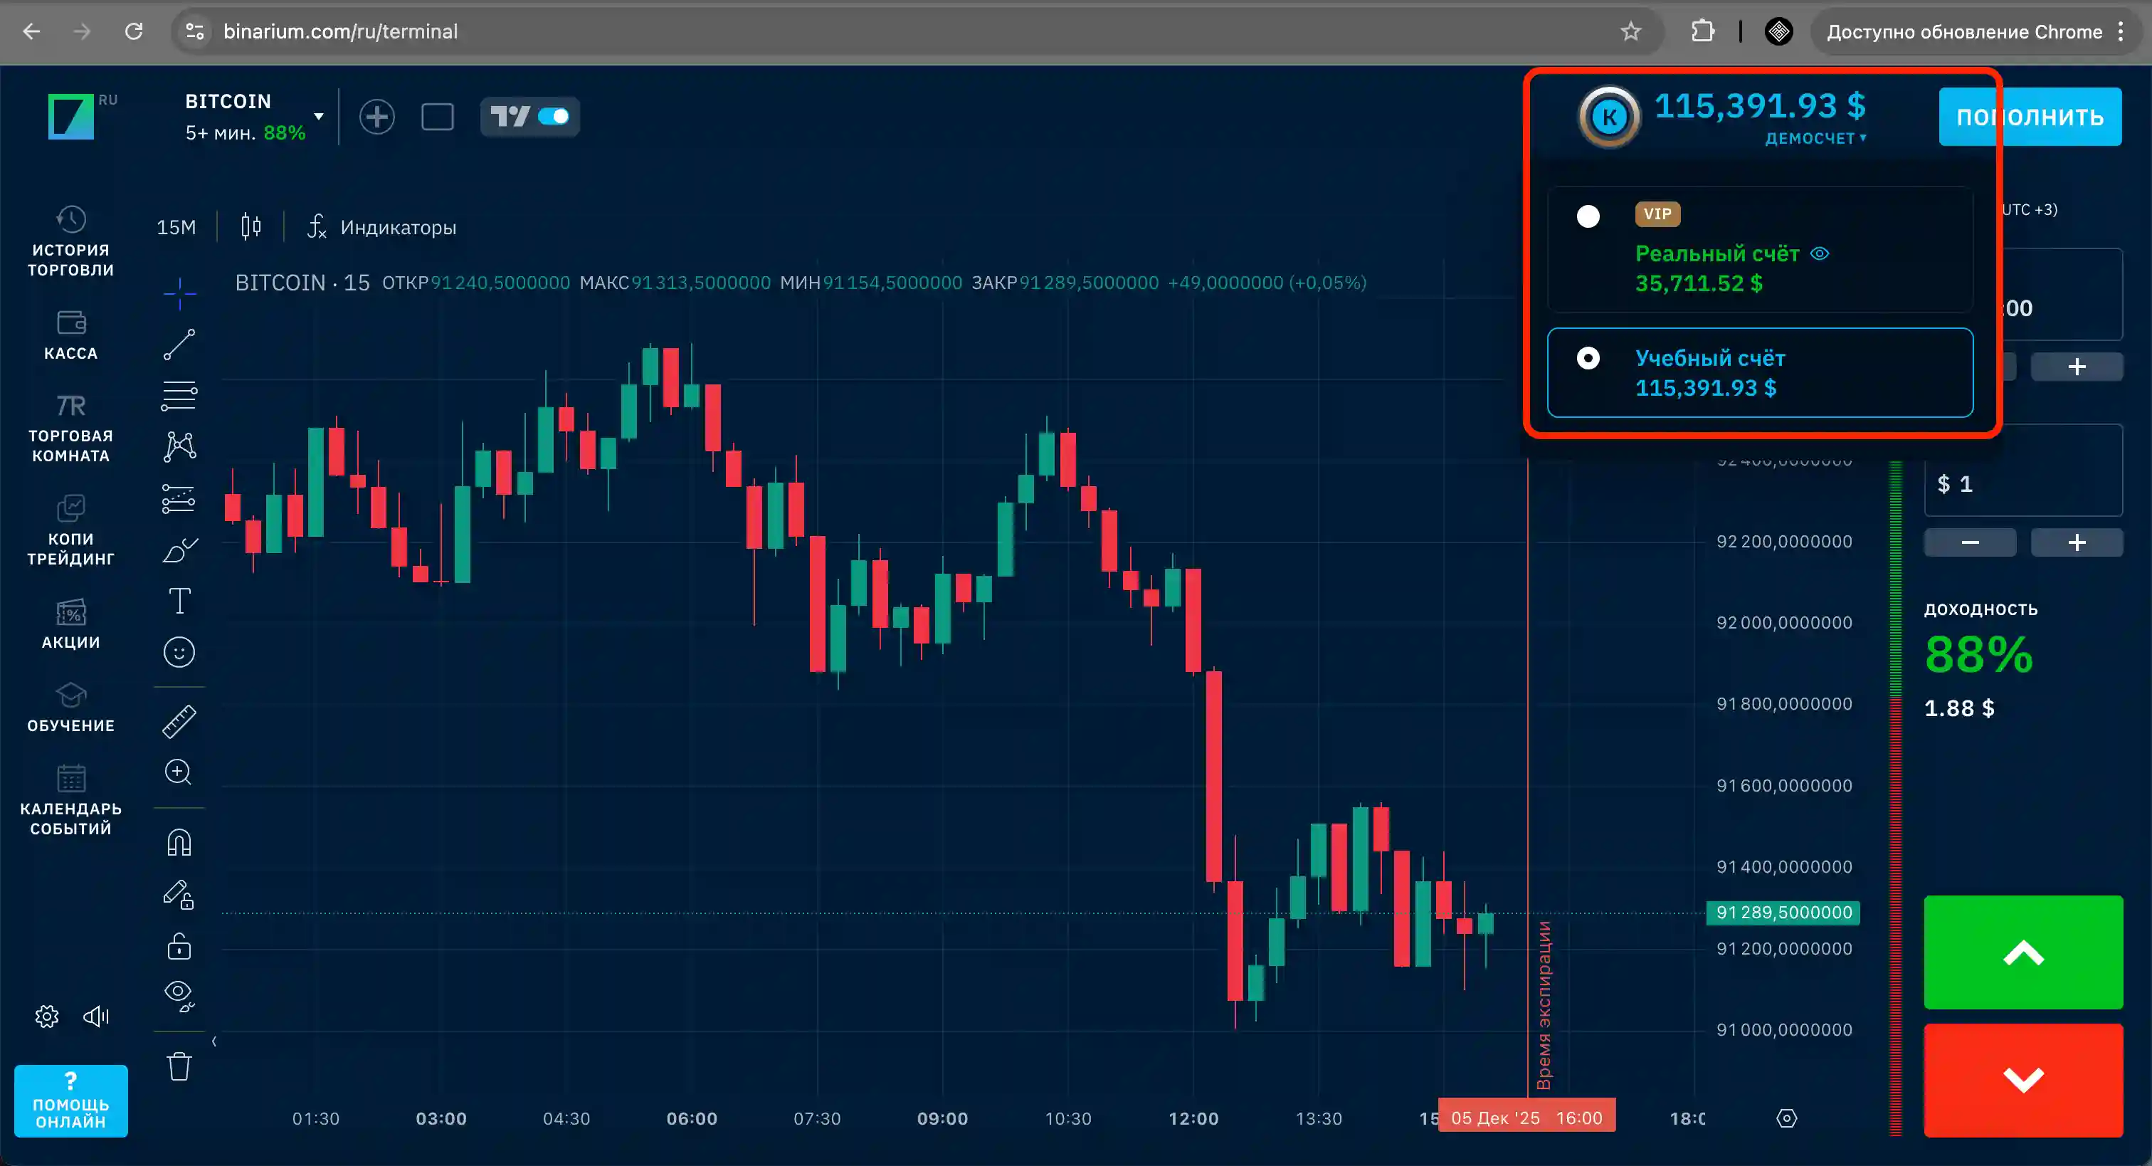Open the emoji icons tool
The image size is (2152, 1166).
coord(179,652)
